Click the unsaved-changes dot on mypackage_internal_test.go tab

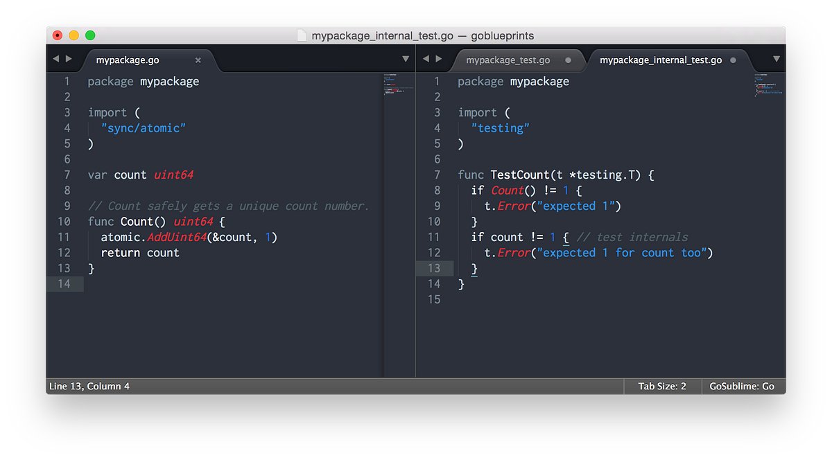(733, 60)
